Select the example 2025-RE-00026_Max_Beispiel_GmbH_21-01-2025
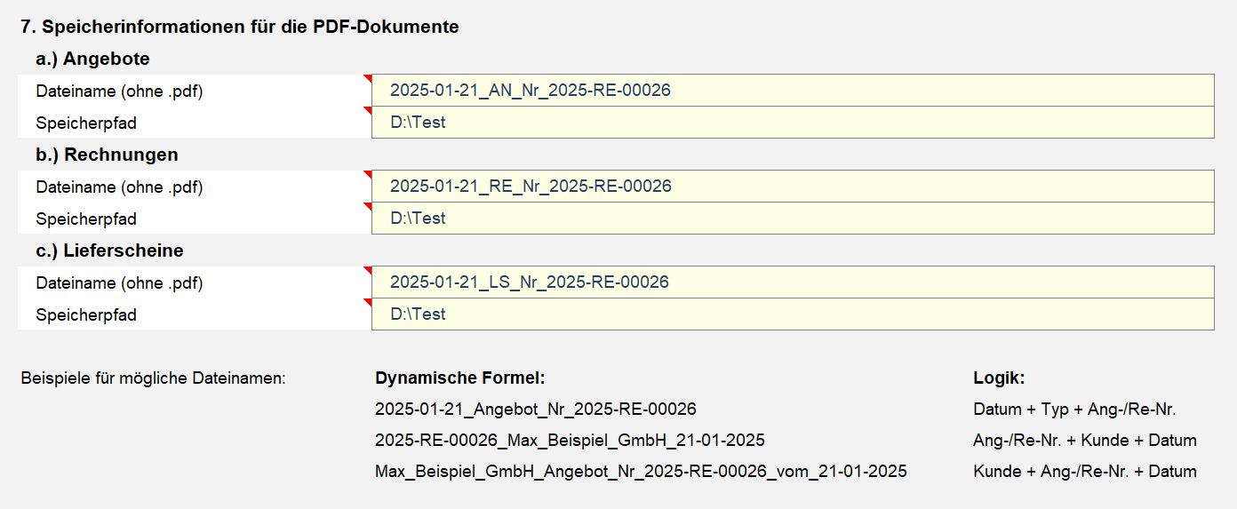 click(x=570, y=441)
